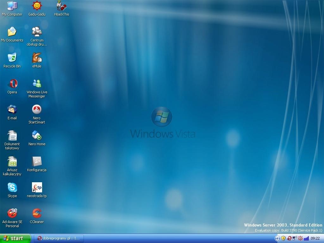Open the Gadu-Gadu desktop icon
The height and width of the screenshot is (243, 324).
pyautogui.click(x=37, y=6)
